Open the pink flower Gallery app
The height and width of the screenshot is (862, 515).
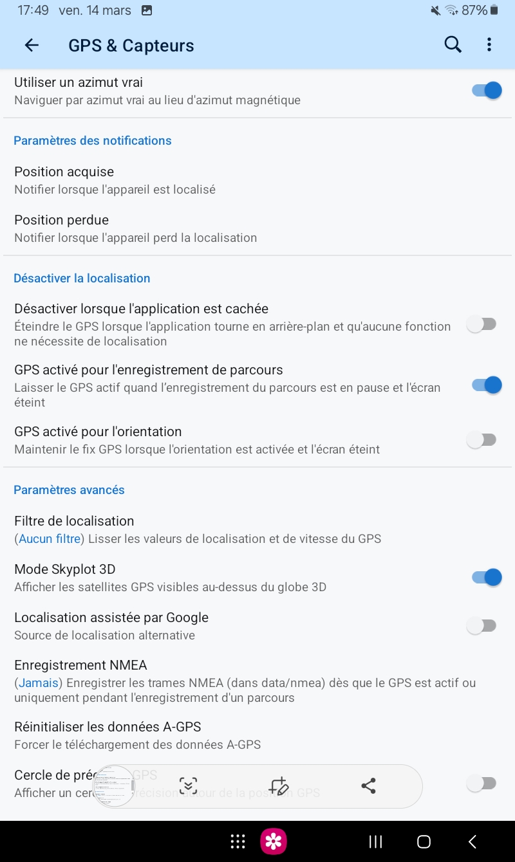point(274,841)
